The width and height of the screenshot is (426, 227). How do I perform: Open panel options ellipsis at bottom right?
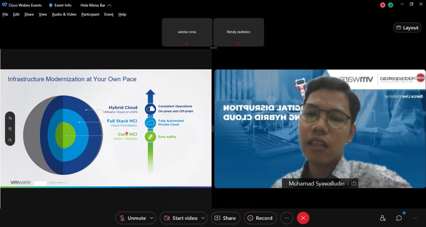pos(415,218)
